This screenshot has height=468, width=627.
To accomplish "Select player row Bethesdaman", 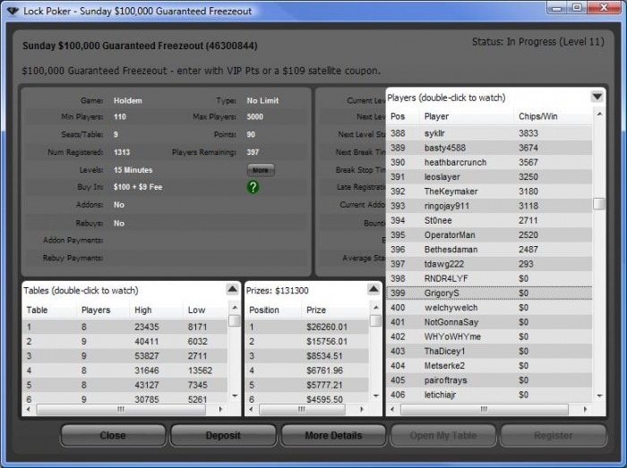I will [x=489, y=249].
